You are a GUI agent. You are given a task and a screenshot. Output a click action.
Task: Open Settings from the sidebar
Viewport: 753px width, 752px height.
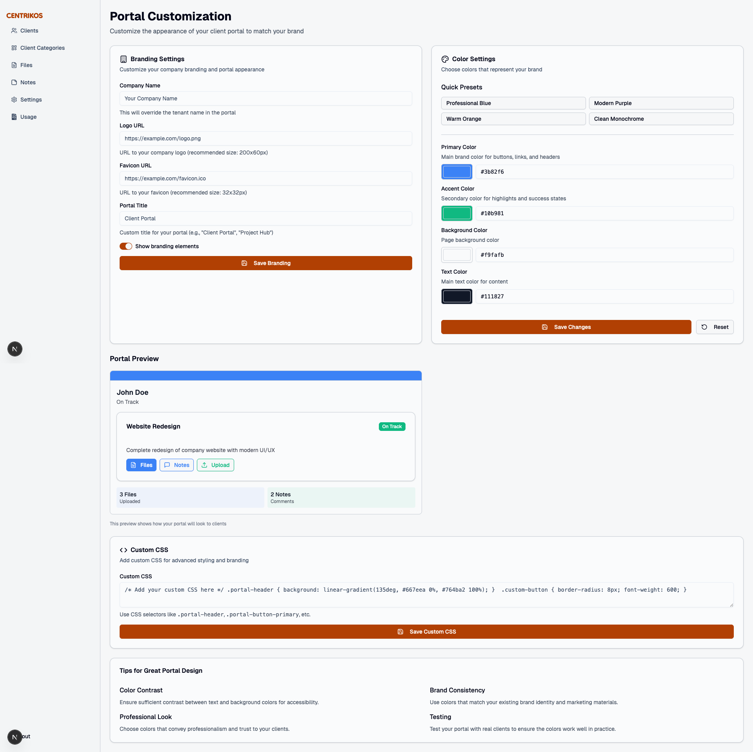[x=31, y=100]
